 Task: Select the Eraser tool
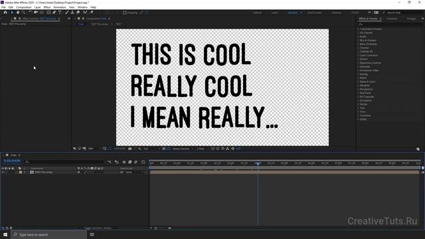[78, 13]
